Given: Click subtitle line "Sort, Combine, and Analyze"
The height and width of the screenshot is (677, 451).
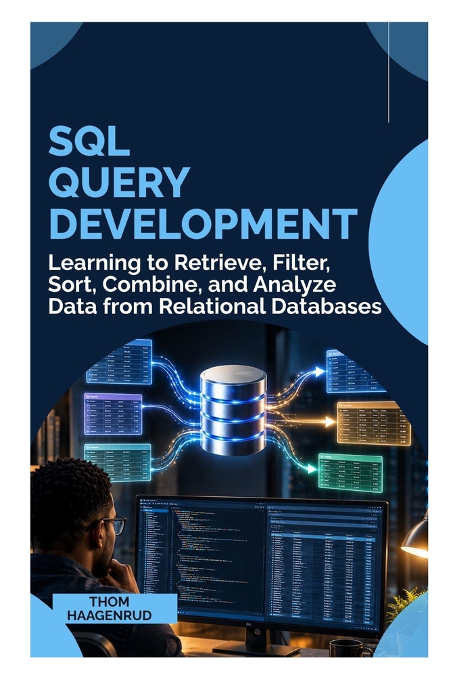Looking at the screenshot, I should point(192,284).
